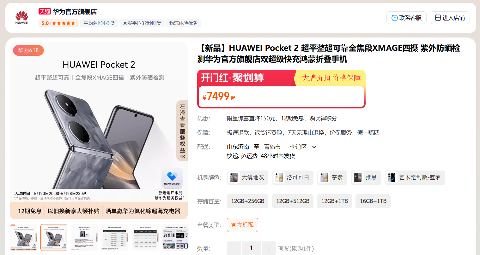This screenshot has height=255, width=480.
Task: Click the Tmall badge icon
Action: coord(45,11)
